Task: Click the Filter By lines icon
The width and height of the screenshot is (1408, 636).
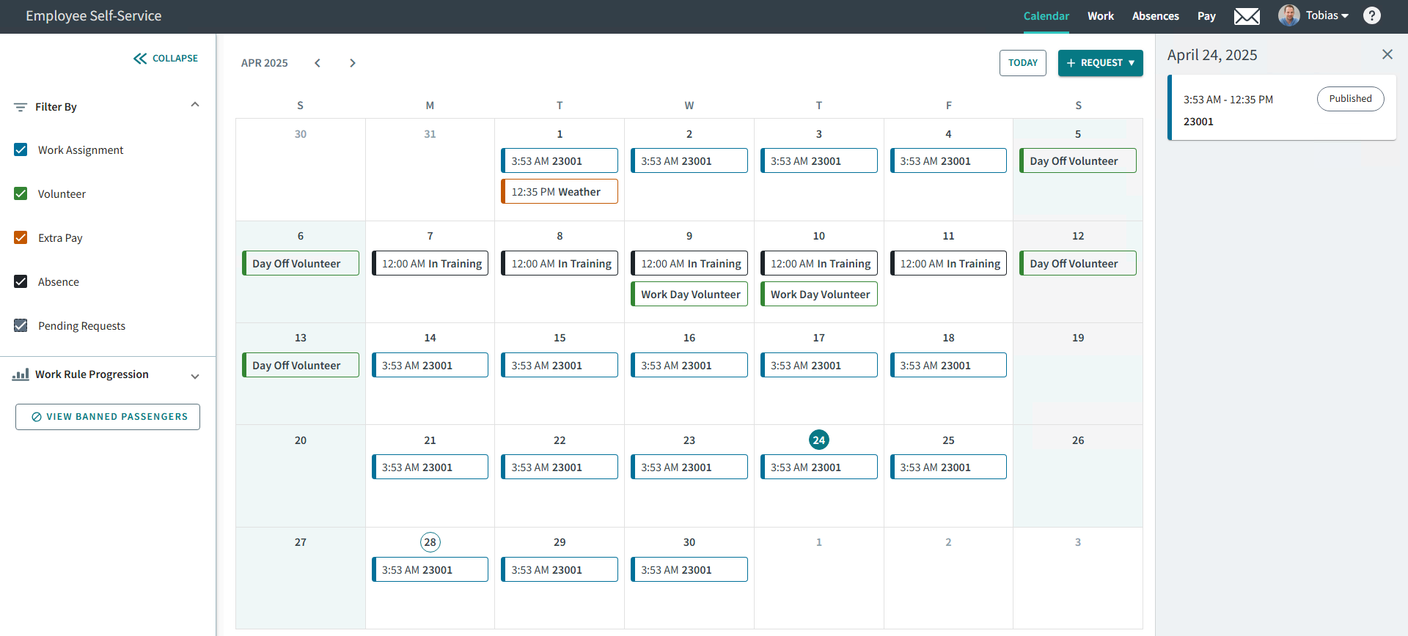Action: pos(21,107)
